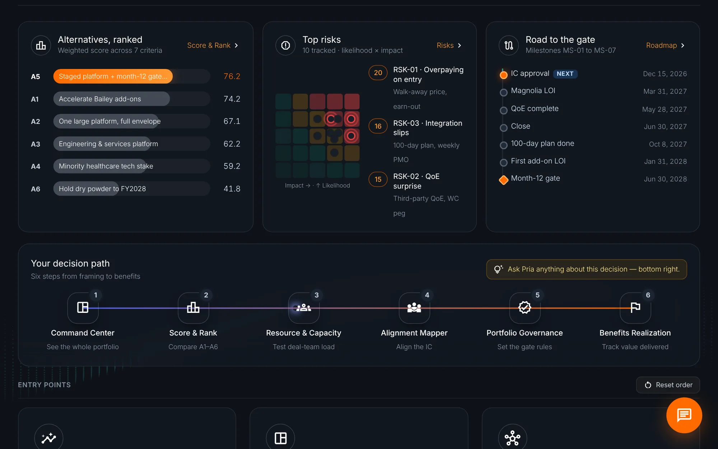The height and width of the screenshot is (449, 718).
Task: Open the Portfolio Governance step icon
Action: [x=525, y=308]
